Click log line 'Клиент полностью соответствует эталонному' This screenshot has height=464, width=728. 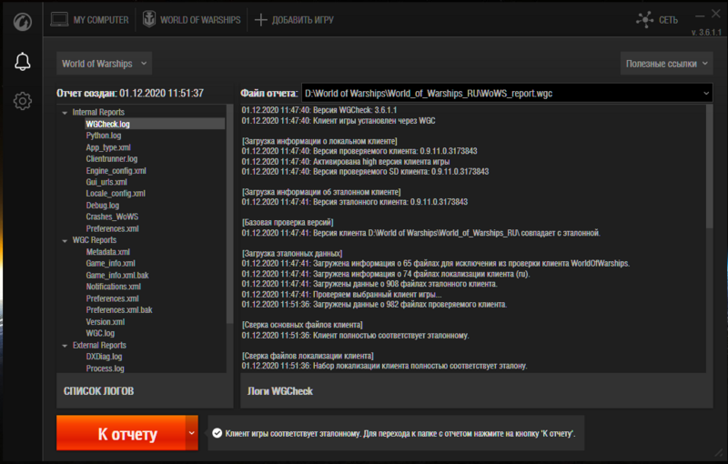click(355, 336)
